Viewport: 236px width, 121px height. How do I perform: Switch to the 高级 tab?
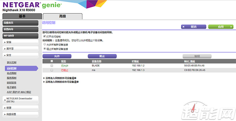62,16
